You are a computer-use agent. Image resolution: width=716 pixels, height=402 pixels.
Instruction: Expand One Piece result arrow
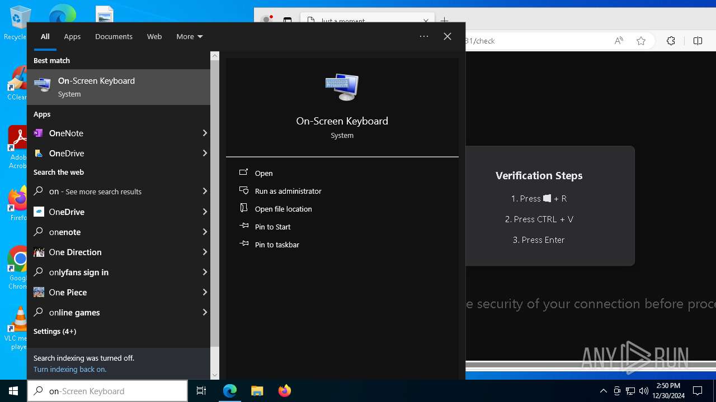point(205,292)
